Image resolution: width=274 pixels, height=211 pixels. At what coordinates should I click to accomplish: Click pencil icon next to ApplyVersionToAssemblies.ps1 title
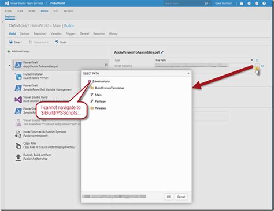pyautogui.click(x=162, y=52)
